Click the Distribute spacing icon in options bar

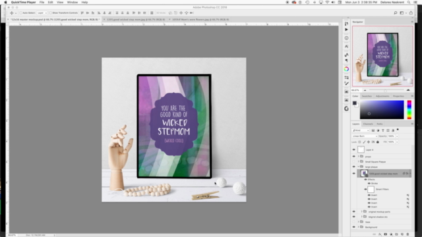pyautogui.click(x=152, y=13)
